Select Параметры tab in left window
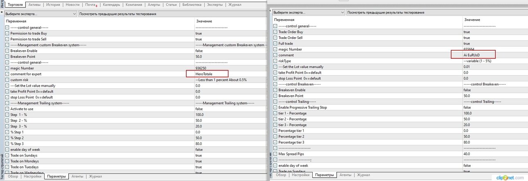 coord(56,177)
